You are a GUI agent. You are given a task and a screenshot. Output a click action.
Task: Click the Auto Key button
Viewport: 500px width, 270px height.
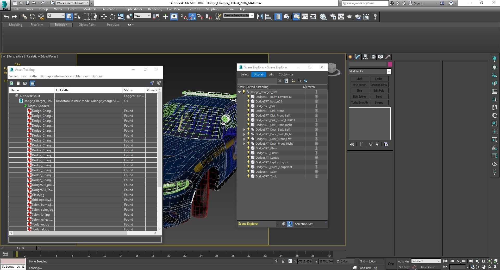tap(403, 261)
